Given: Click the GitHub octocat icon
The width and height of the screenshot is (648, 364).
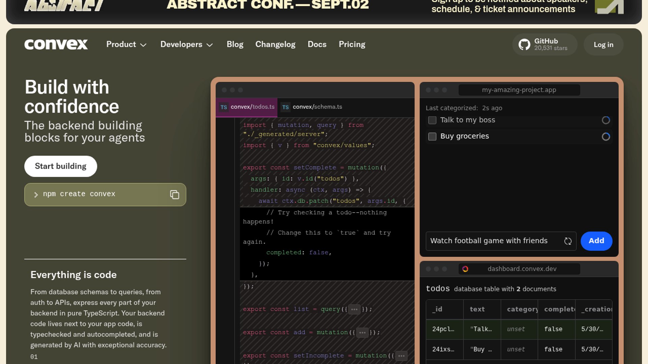Looking at the screenshot, I should pos(524,44).
